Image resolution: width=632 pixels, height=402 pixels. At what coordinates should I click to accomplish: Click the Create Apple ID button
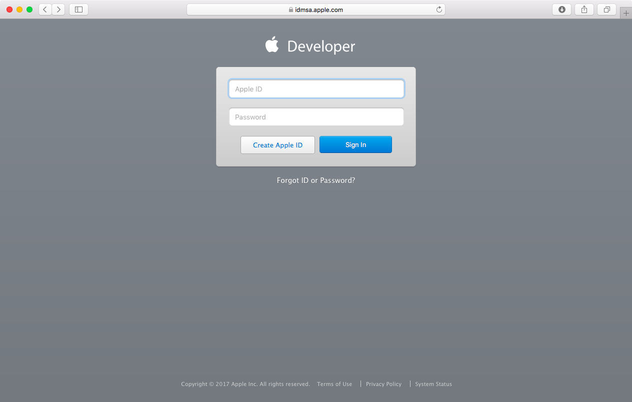pyautogui.click(x=277, y=145)
